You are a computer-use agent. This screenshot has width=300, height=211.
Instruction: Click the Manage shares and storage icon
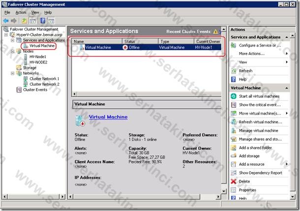point(234,139)
